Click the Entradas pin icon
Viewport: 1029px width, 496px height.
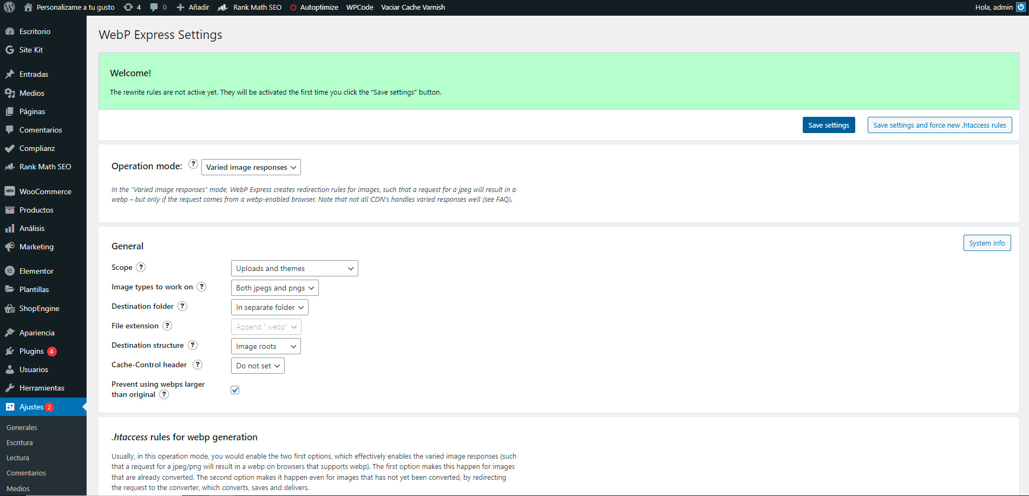(x=10, y=74)
